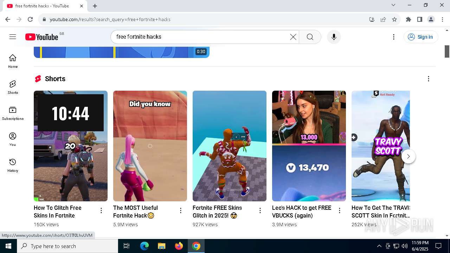Open You in the sidebar
This screenshot has width=450, height=253.
click(13, 139)
